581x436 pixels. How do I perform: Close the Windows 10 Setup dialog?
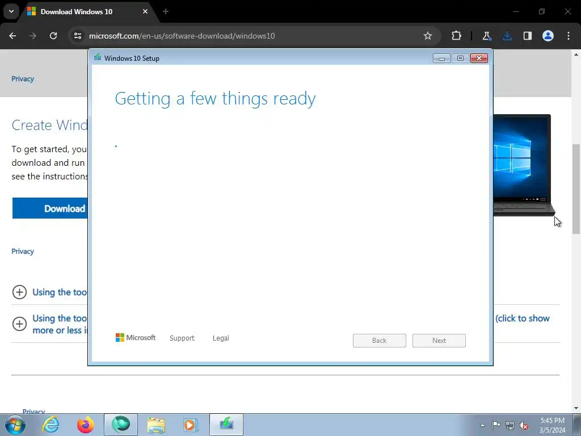point(479,58)
